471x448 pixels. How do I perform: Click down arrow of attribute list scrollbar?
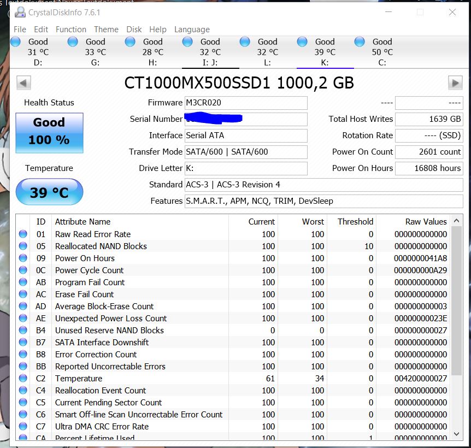pyautogui.click(x=456, y=434)
